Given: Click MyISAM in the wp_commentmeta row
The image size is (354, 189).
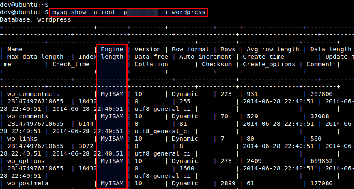Looking at the screenshot, I should pyautogui.click(x=112, y=94).
